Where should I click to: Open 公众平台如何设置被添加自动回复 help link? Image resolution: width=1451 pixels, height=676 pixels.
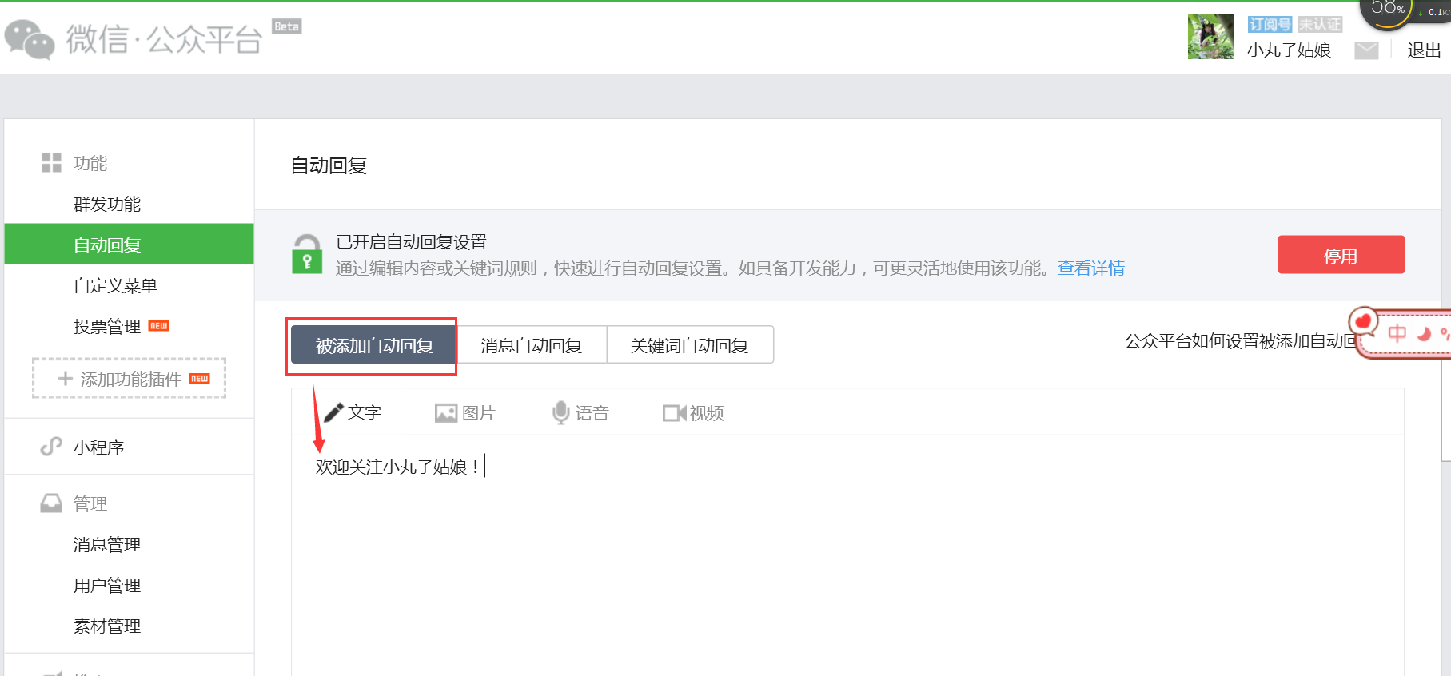[1241, 341]
